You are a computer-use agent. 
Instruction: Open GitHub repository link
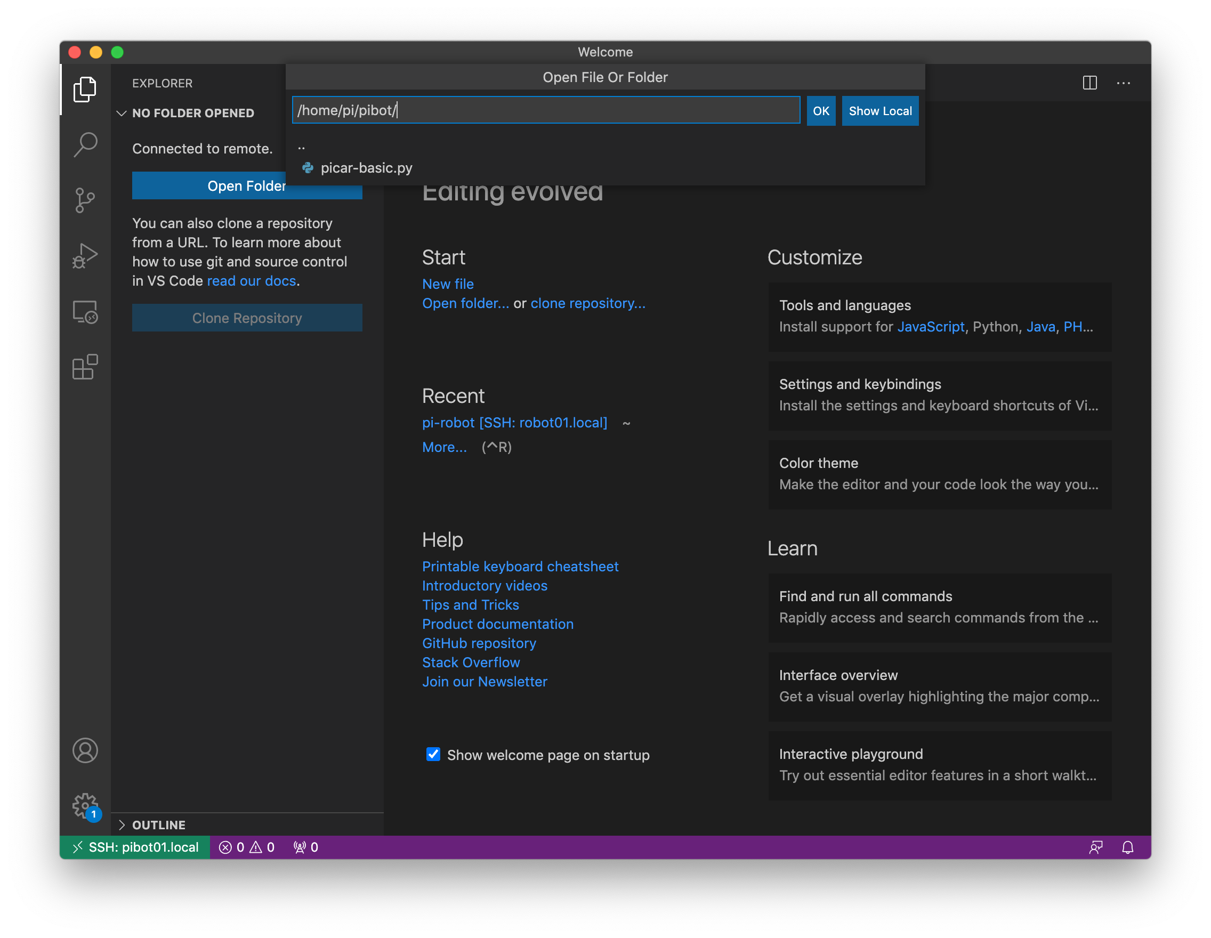click(479, 644)
